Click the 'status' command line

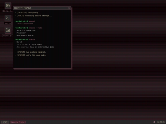pyautogui.click(x=25, y=39)
